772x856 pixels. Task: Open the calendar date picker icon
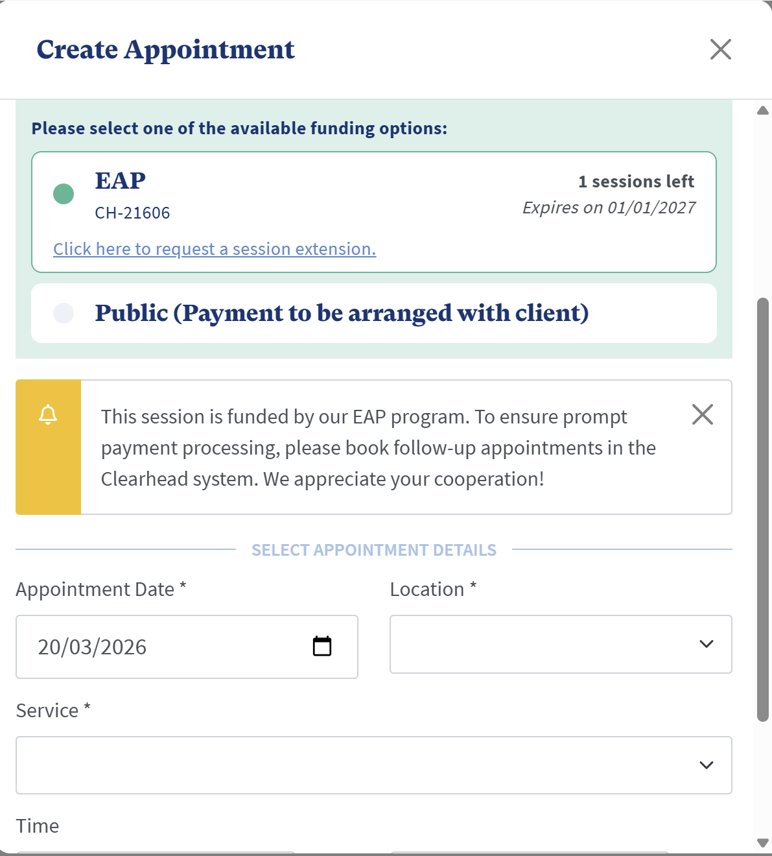(322, 646)
